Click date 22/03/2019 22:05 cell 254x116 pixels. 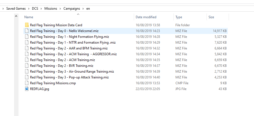click(148, 89)
